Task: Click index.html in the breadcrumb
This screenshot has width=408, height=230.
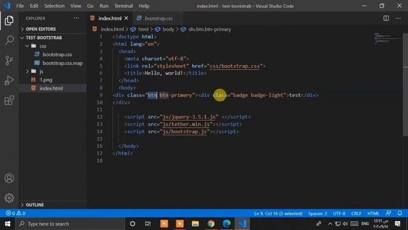Action: tap(112, 29)
